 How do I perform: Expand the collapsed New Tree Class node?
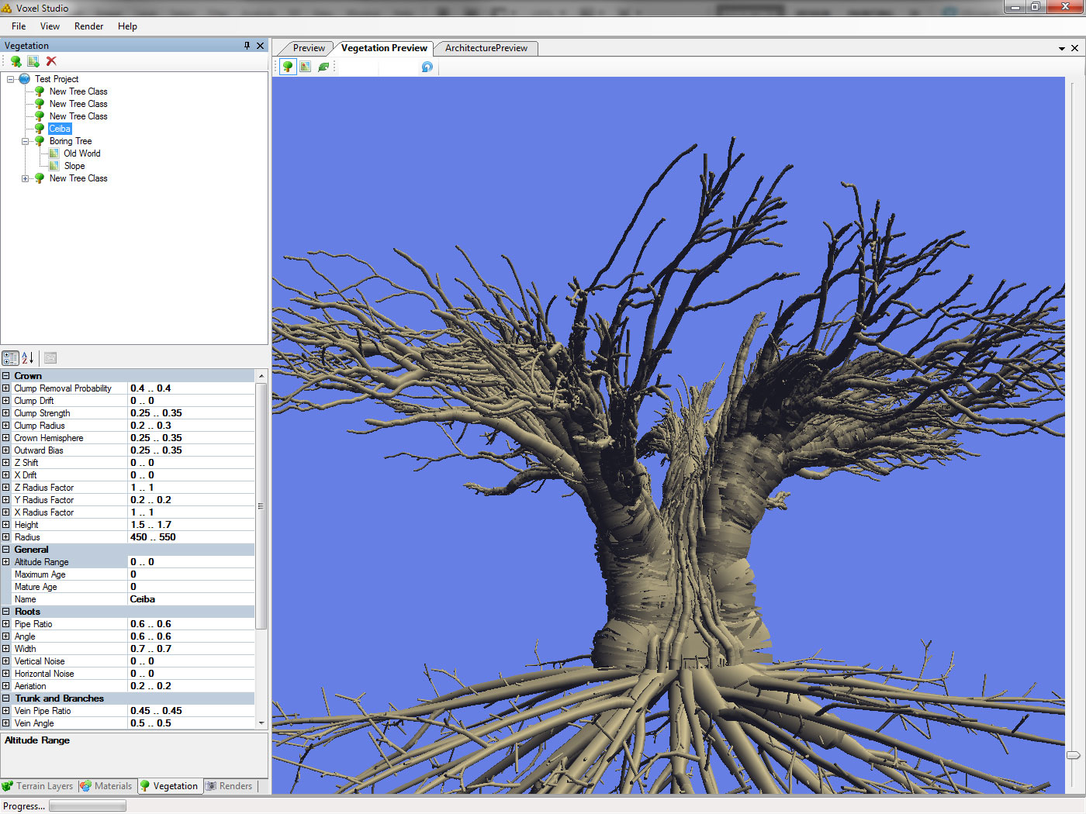point(26,178)
